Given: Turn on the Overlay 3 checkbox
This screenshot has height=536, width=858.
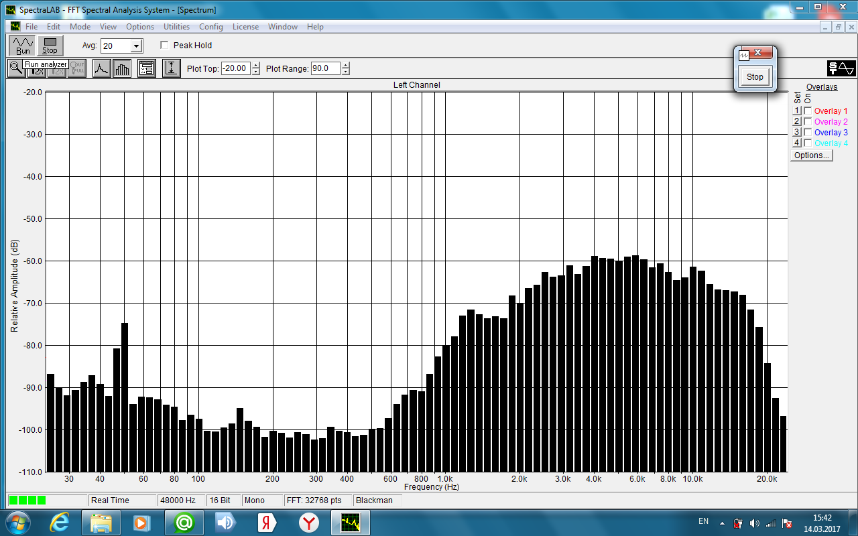Looking at the screenshot, I should pyautogui.click(x=808, y=133).
